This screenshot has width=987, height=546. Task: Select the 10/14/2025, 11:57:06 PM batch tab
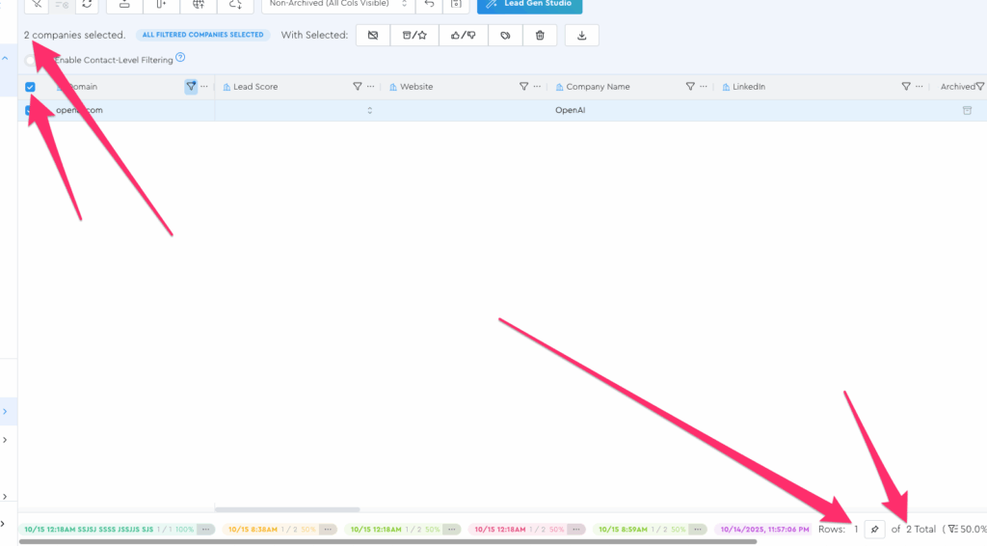761,530
